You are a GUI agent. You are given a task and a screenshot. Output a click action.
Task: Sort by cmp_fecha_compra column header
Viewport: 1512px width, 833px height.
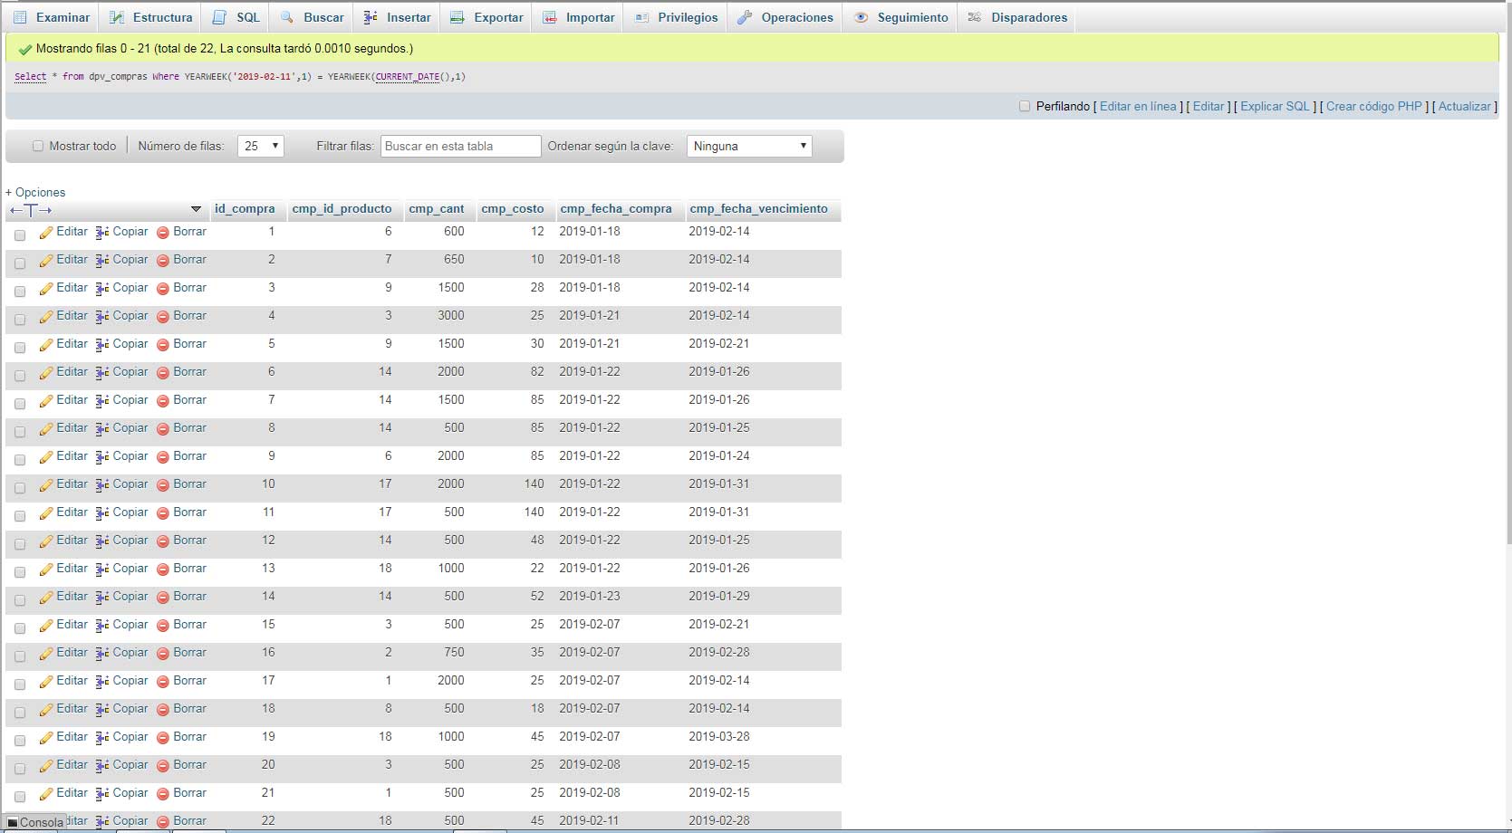(616, 208)
